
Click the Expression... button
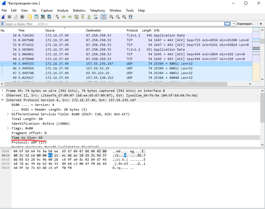(x=246, y=24)
